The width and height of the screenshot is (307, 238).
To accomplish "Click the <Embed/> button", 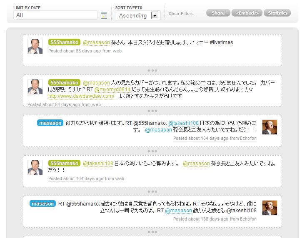I will (x=247, y=13).
